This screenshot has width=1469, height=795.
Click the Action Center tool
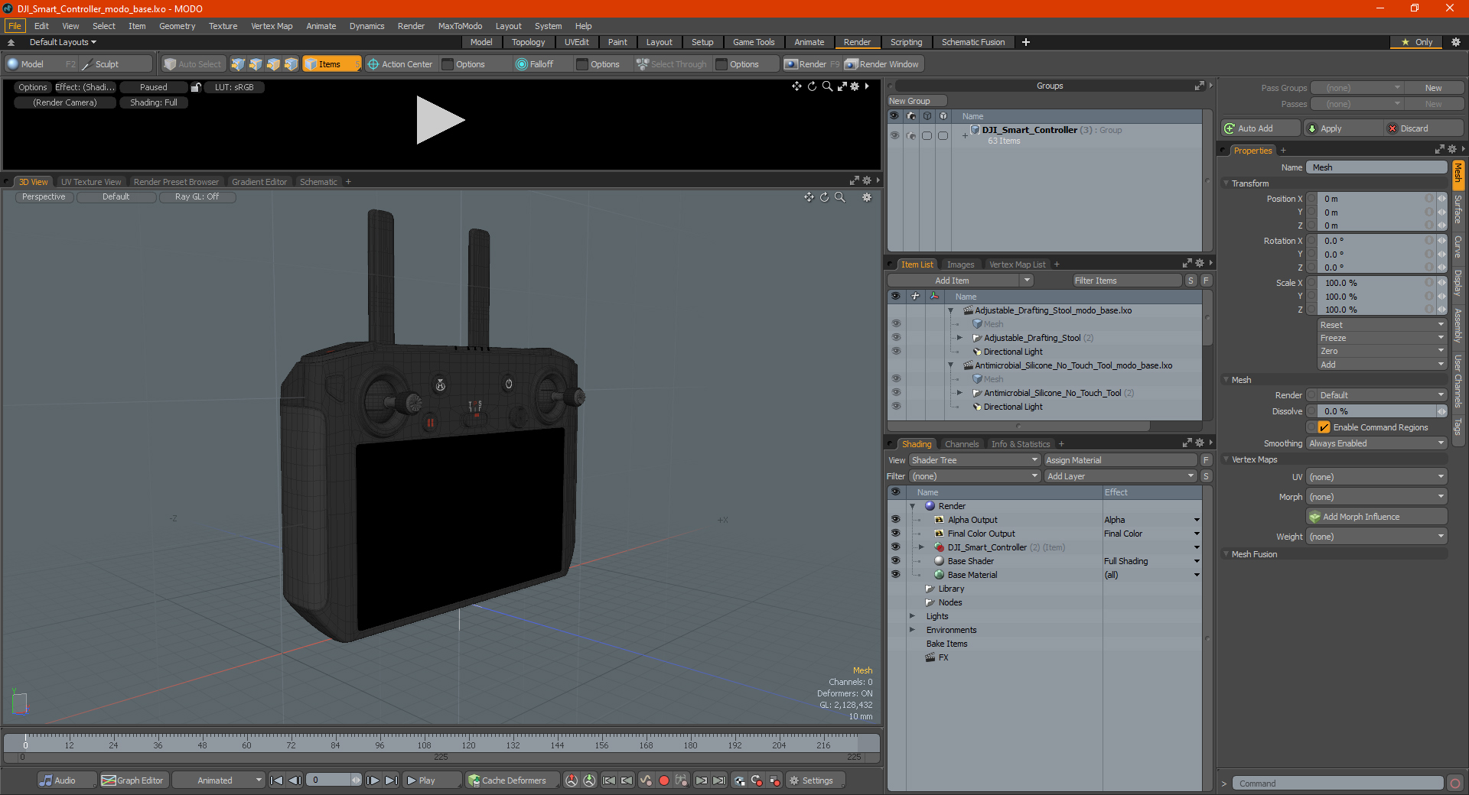400,64
